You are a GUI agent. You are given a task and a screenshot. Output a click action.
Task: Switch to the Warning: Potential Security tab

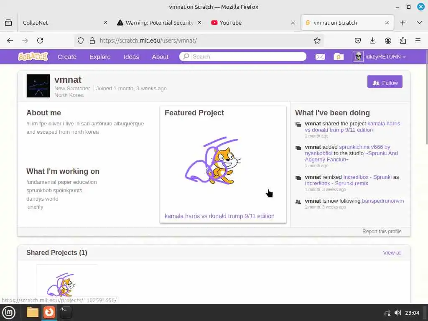point(160,23)
